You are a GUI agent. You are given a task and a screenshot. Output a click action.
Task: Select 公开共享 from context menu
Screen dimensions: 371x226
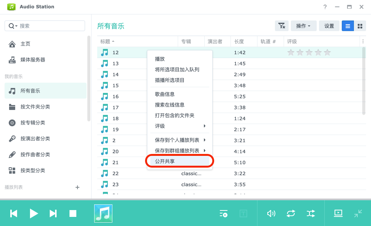[180, 161]
